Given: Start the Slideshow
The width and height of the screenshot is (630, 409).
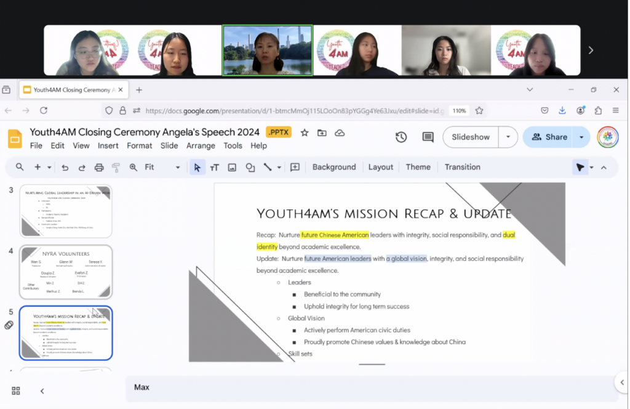Looking at the screenshot, I should 471,137.
